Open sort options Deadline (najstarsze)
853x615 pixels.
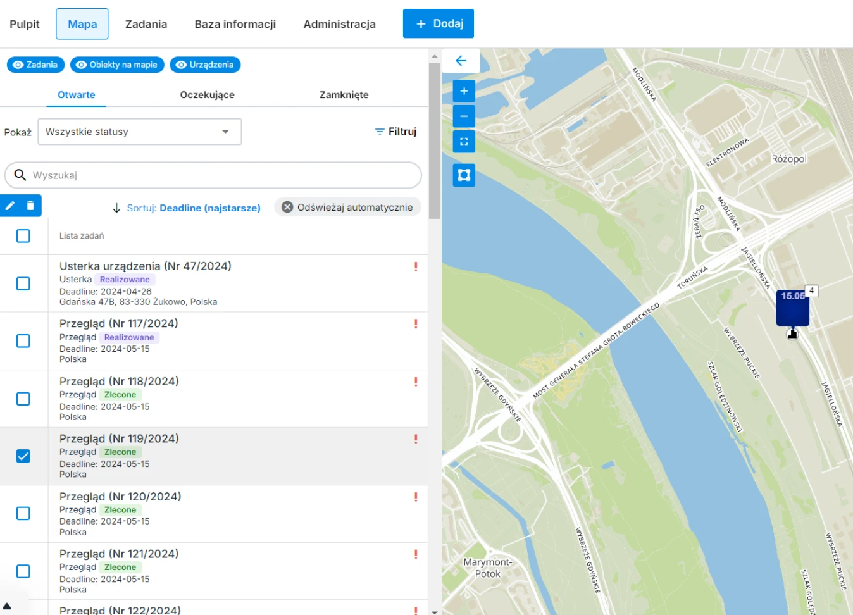point(194,208)
